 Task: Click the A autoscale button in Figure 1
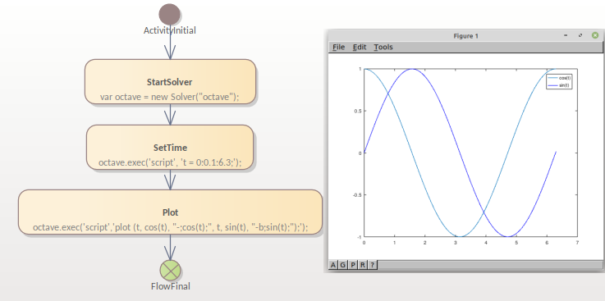[x=333, y=265]
